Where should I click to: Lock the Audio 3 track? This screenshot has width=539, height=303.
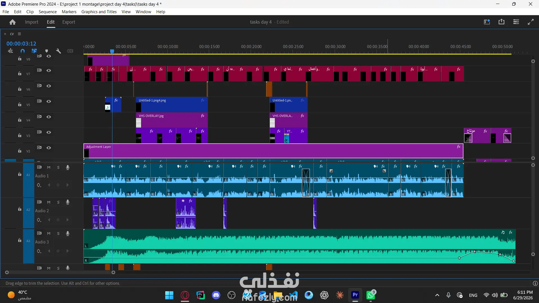[20, 240]
